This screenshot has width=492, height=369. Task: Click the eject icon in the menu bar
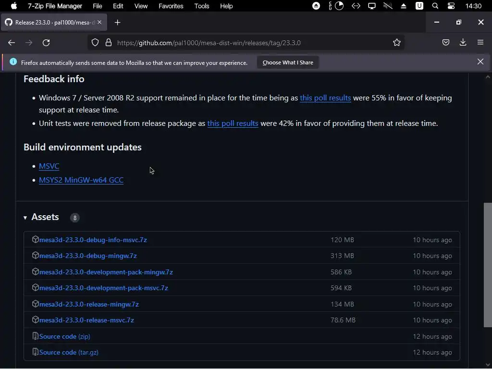point(404,6)
